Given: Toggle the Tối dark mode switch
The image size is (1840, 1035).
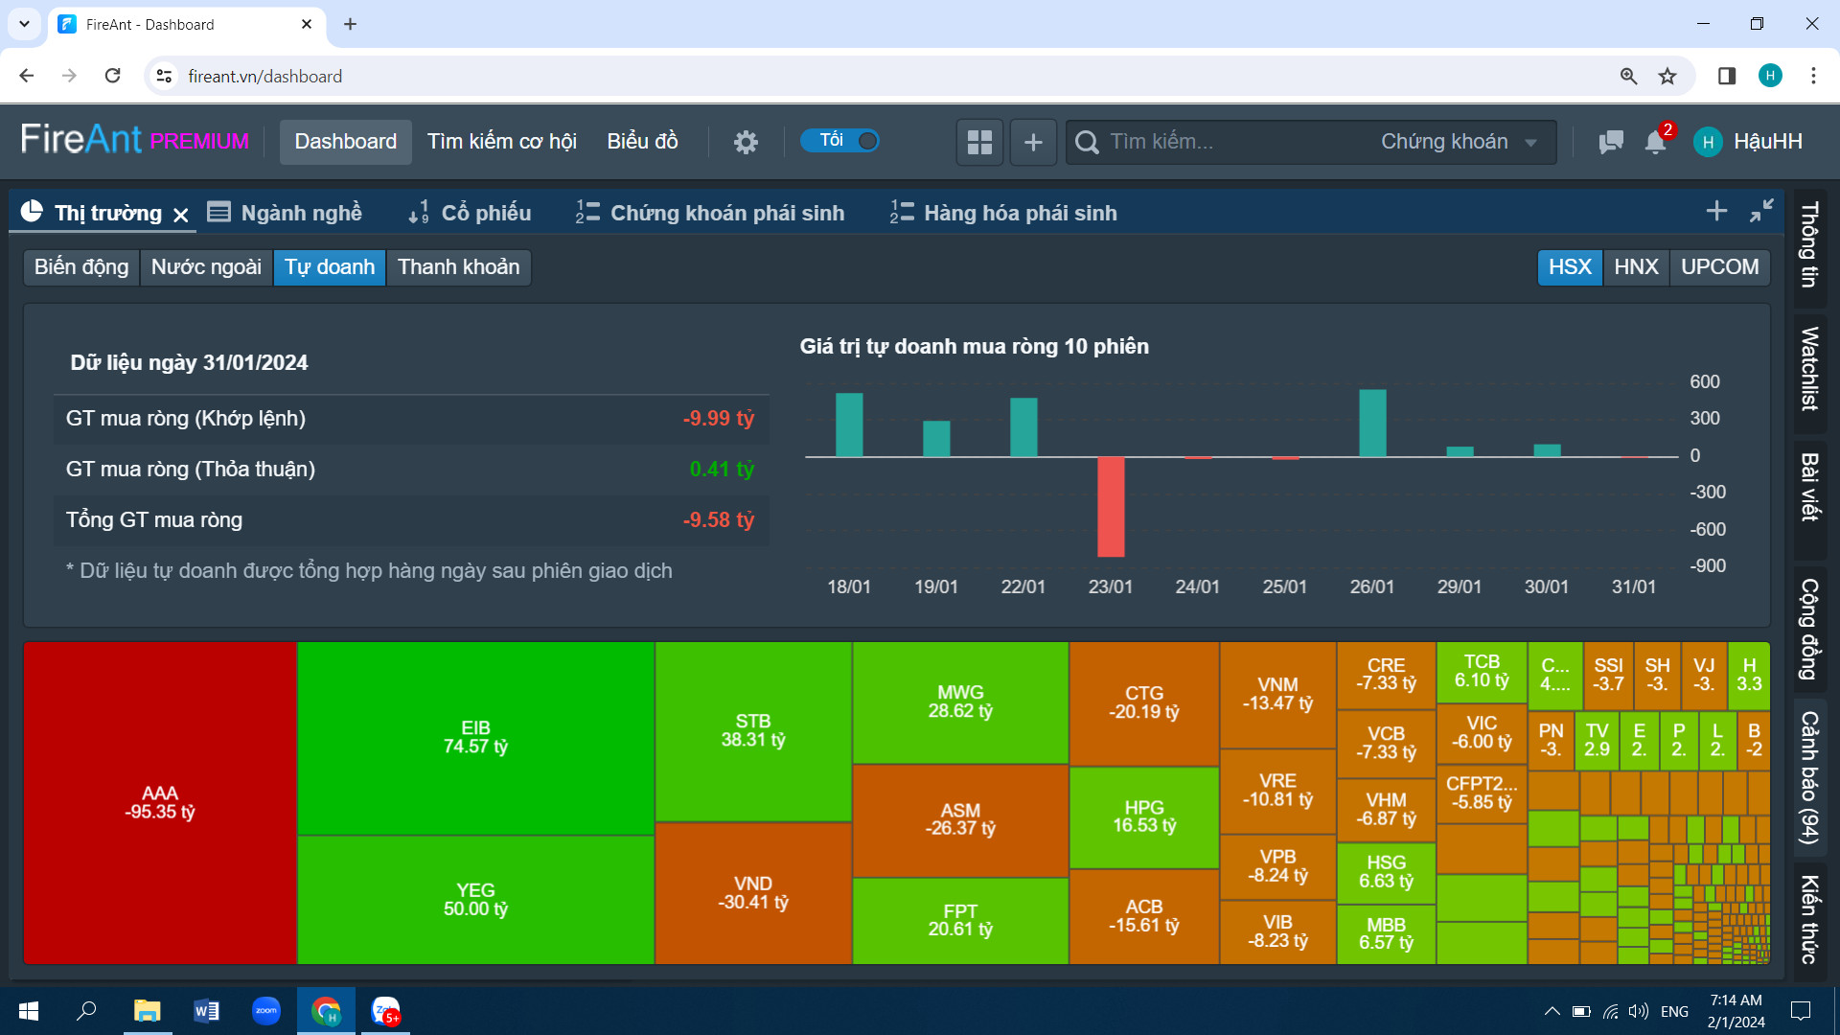Looking at the screenshot, I should [x=841, y=141].
